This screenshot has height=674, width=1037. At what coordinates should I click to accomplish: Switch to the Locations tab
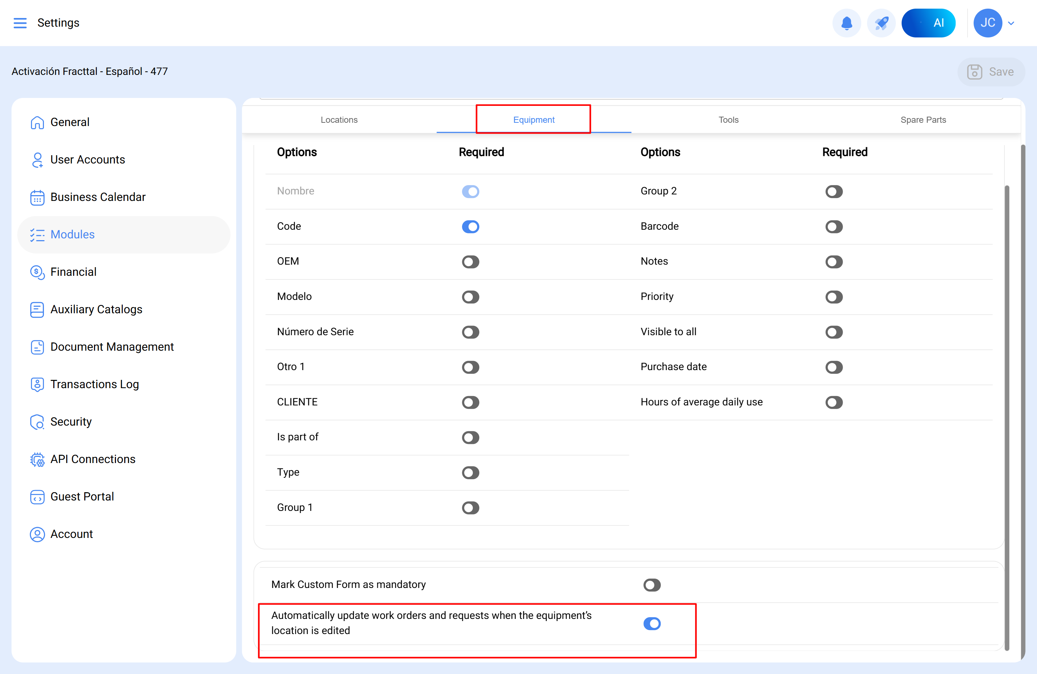coord(339,120)
